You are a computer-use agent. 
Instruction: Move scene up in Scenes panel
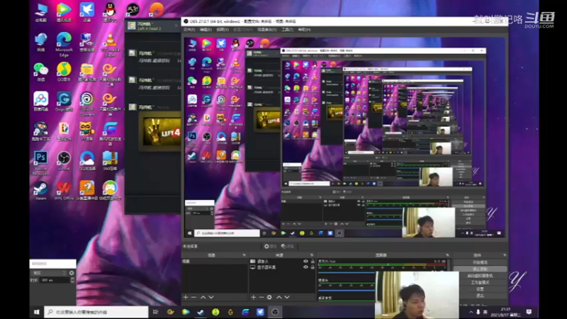point(203,297)
